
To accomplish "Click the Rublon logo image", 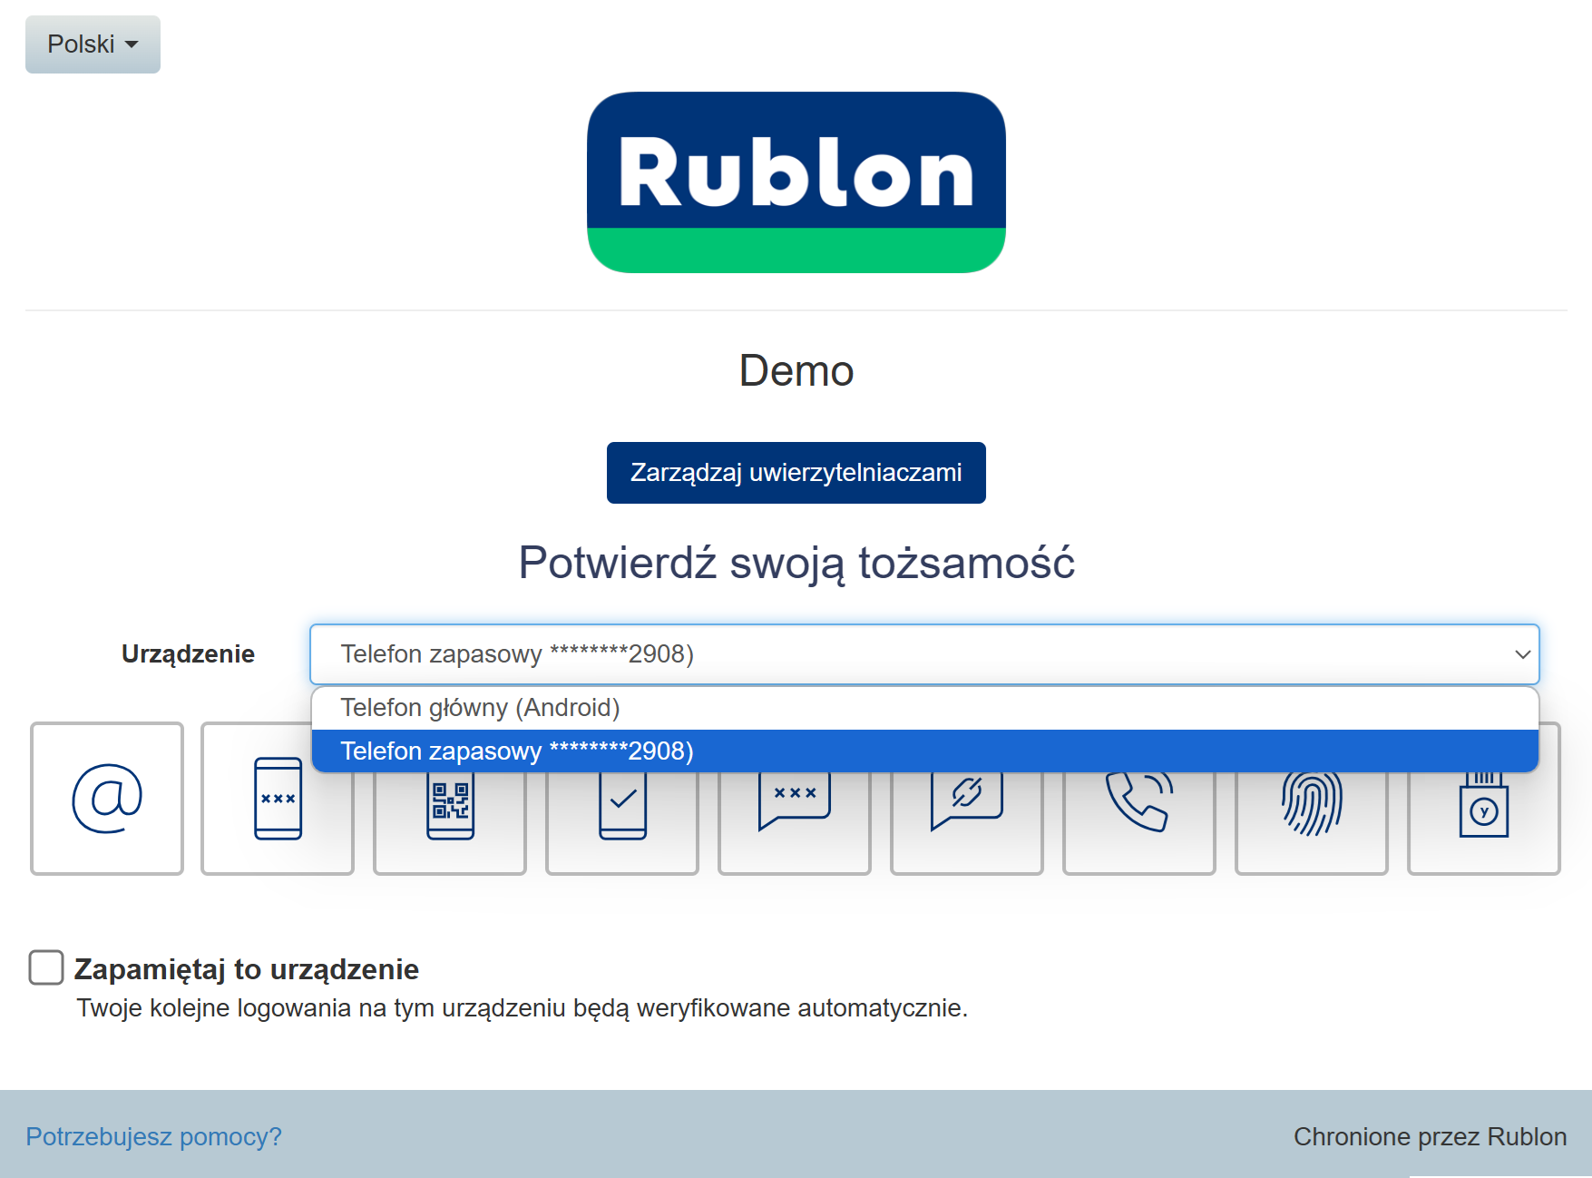I will click(x=796, y=182).
